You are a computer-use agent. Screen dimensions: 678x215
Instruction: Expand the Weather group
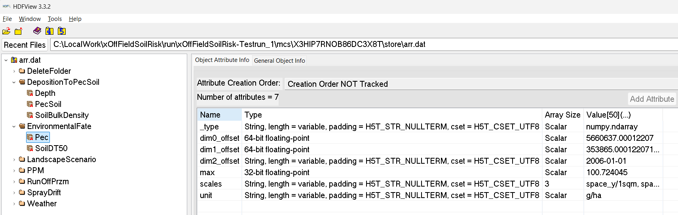14,204
